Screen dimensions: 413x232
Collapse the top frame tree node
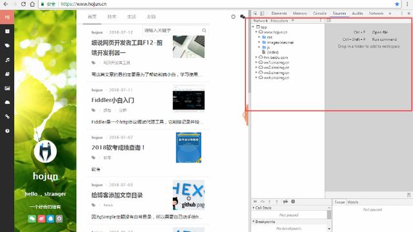[x=253, y=27]
